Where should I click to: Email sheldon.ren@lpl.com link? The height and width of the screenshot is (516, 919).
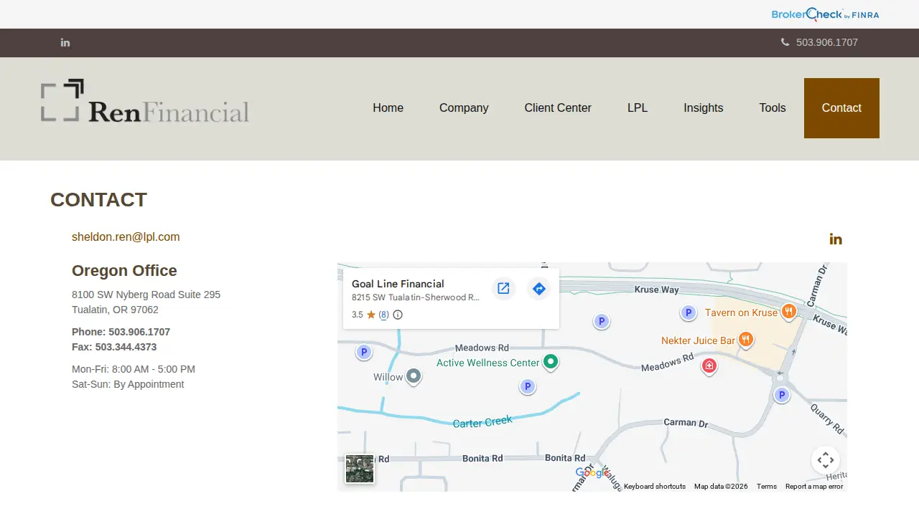click(x=126, y=237)
